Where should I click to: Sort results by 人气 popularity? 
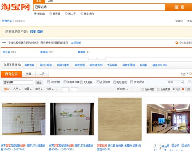coord(17,89)
